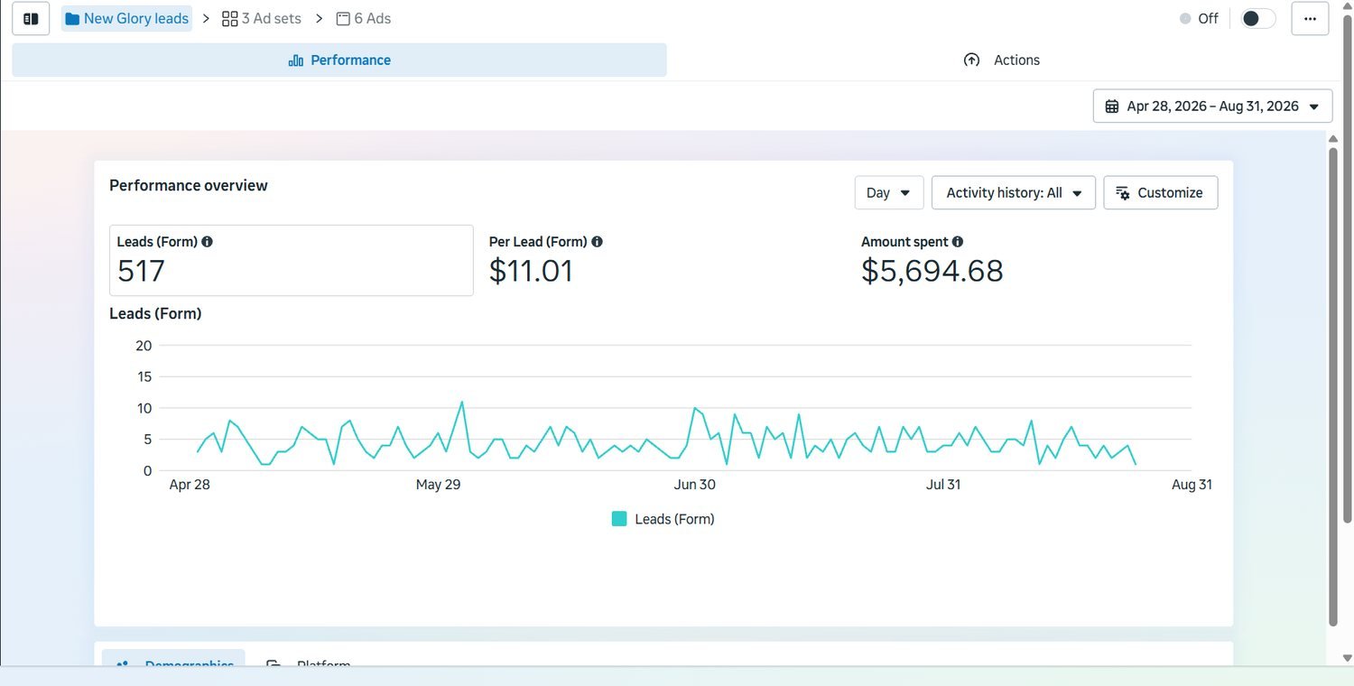Expand the Activity history: All dropdown
This screenshot has width=1354, height=686.
click(1014, 192)
